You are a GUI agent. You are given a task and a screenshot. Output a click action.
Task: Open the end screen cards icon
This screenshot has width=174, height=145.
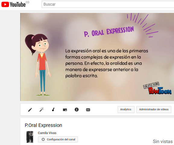(65, 110)
